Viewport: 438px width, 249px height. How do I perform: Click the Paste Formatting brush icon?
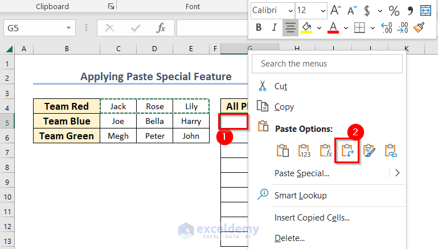(369, 151)
